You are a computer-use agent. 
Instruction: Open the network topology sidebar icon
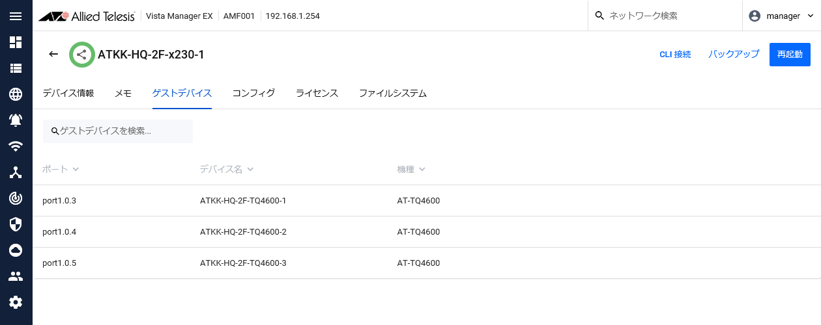(16, 172)
